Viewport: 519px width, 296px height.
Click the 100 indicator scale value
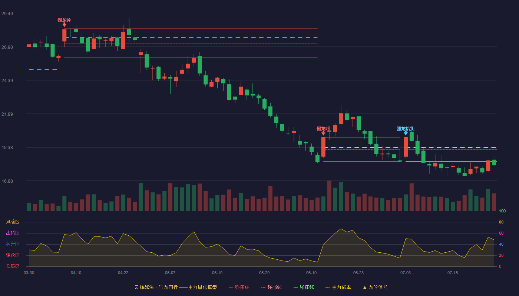click(x=502, y=211)
